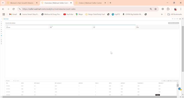Click the page vertical scrollbar thumb
The height and width of the screenshot is (98, 184).
[183, 49]
